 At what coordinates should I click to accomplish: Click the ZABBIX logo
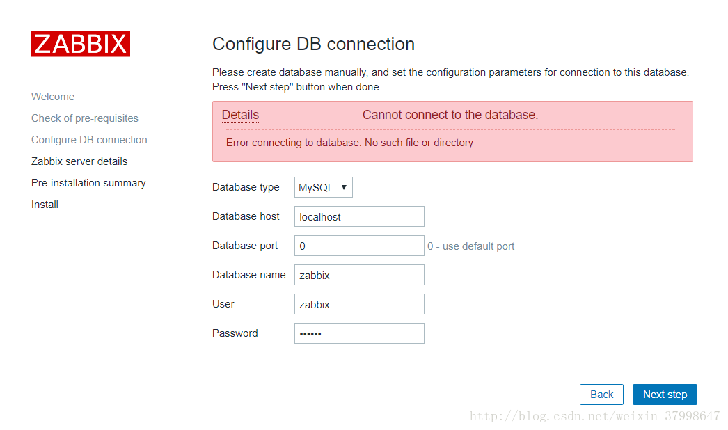pyautogui.click(x=81, y=44)
